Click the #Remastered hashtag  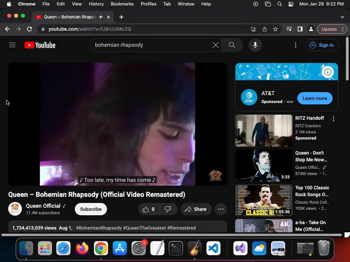click(181, 228)
